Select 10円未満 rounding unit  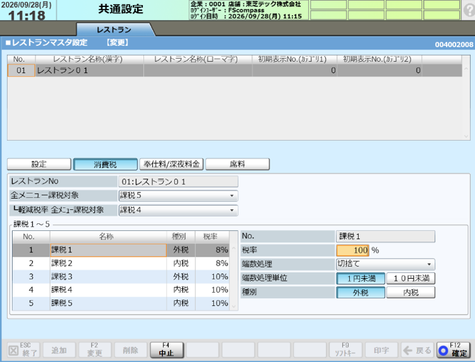(411, 278)
